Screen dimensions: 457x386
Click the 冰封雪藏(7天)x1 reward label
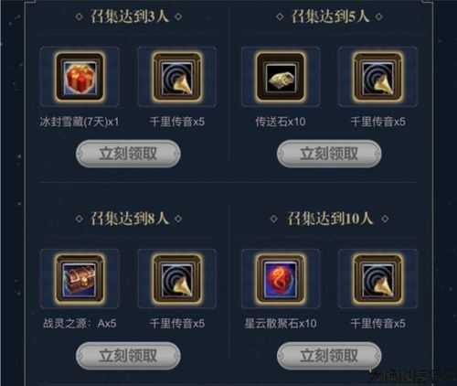[x=80, y=122]
